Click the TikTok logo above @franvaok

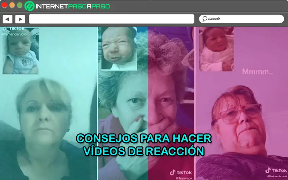pyautogui.click(x=181, y=172)
